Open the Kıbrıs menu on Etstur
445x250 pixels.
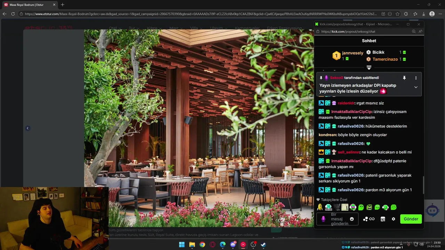pos(154,28)
